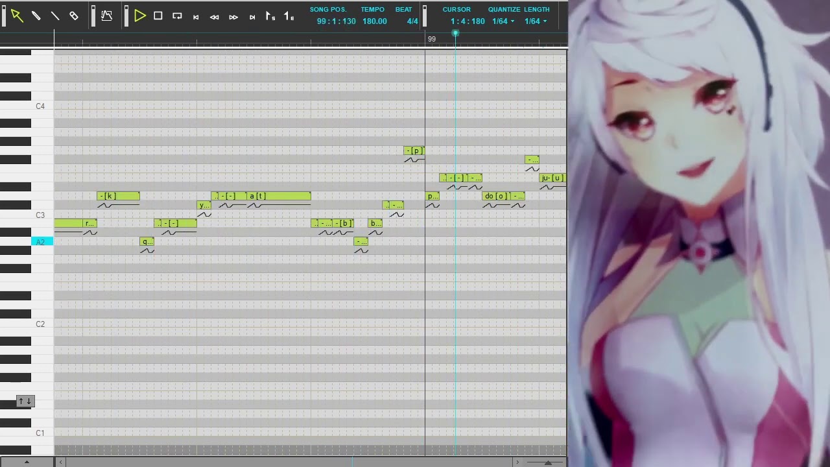Click the up-down arrows vertical scroll button

coord(25,401)
